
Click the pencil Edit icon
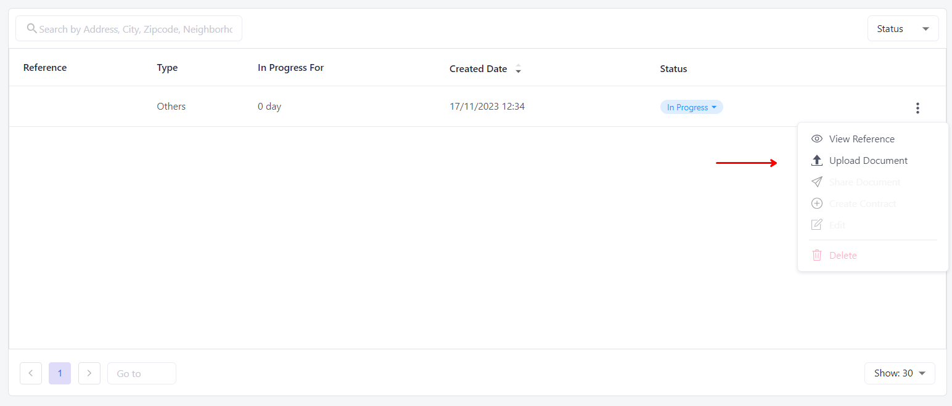click(x=817, y=225)
